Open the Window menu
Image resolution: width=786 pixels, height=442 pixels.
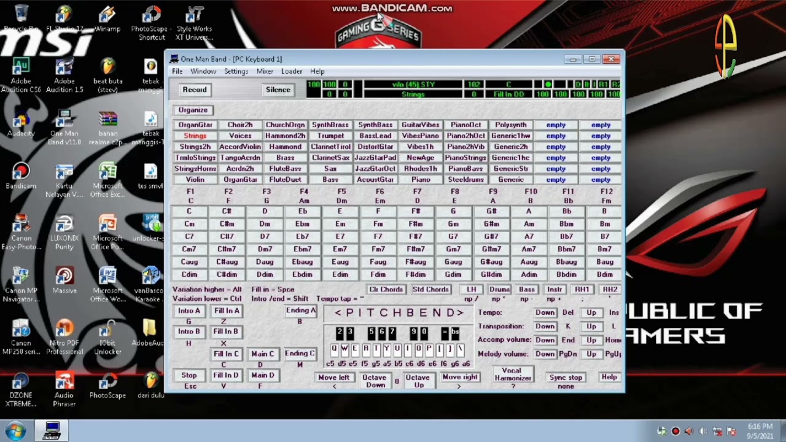[x=203, y=72]
